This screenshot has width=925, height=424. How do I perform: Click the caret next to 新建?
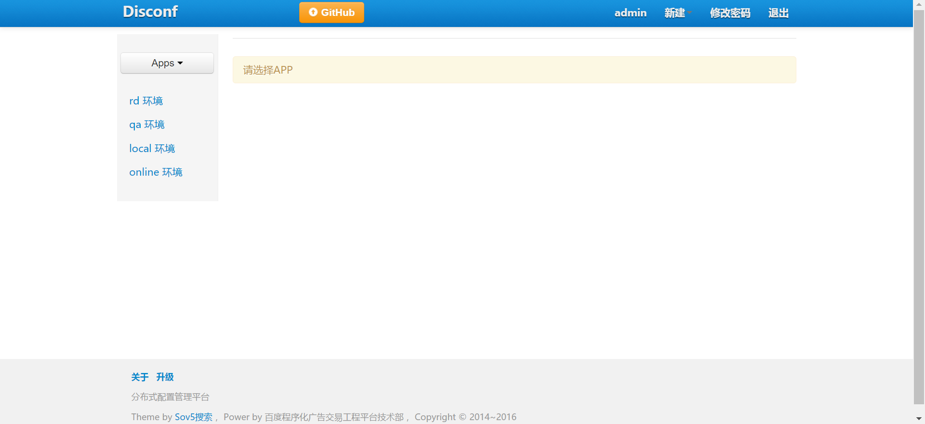690,12
